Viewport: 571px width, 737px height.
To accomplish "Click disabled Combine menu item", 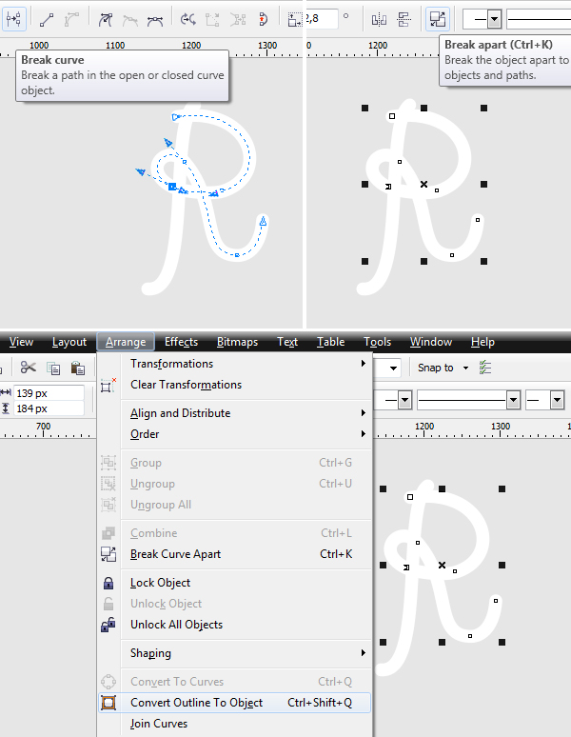I will tap(235, 533).
